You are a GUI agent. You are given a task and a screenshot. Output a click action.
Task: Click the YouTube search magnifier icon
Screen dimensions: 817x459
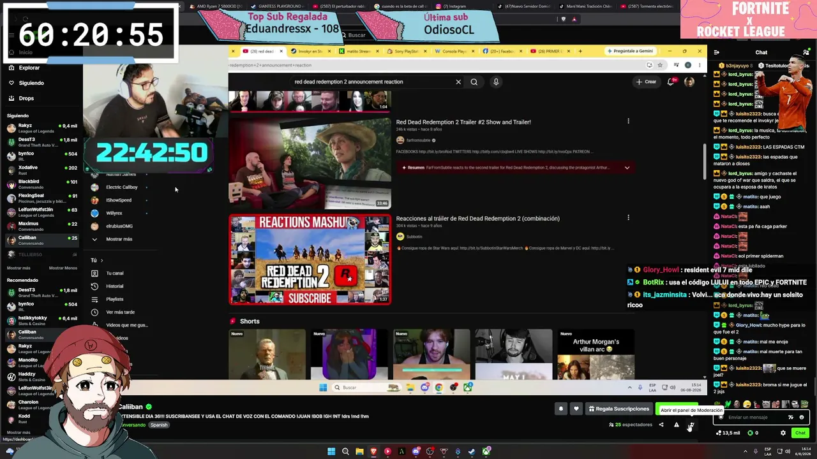click(x=474, y=82)
